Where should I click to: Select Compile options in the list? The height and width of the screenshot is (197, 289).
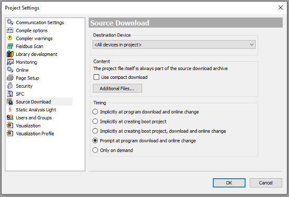[32, 31]
